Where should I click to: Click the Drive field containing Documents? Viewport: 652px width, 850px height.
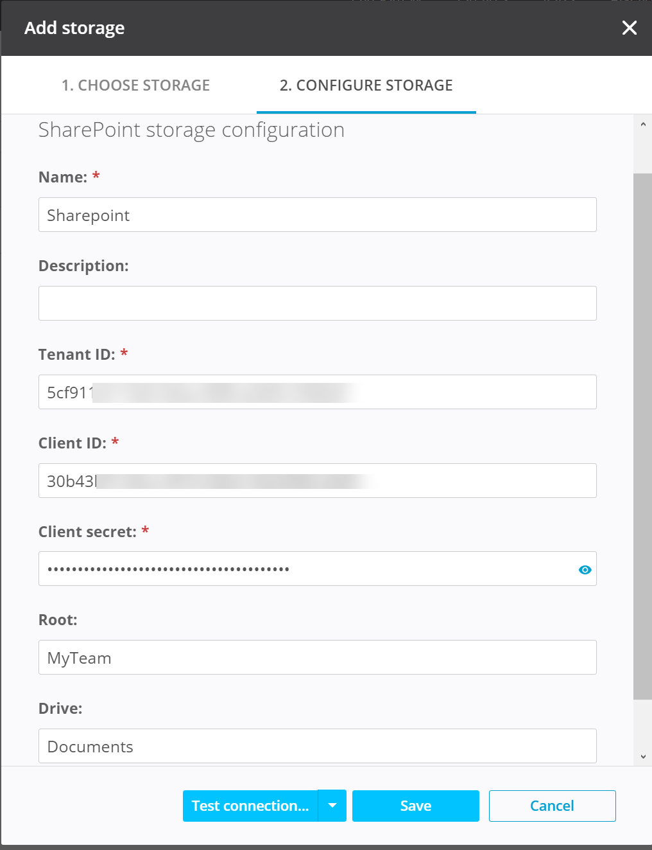[x=317, y=746]
